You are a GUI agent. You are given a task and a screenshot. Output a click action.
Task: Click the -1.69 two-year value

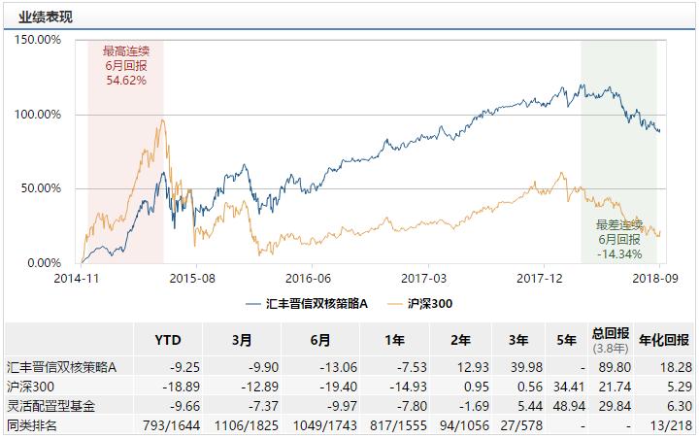point(475,406)
